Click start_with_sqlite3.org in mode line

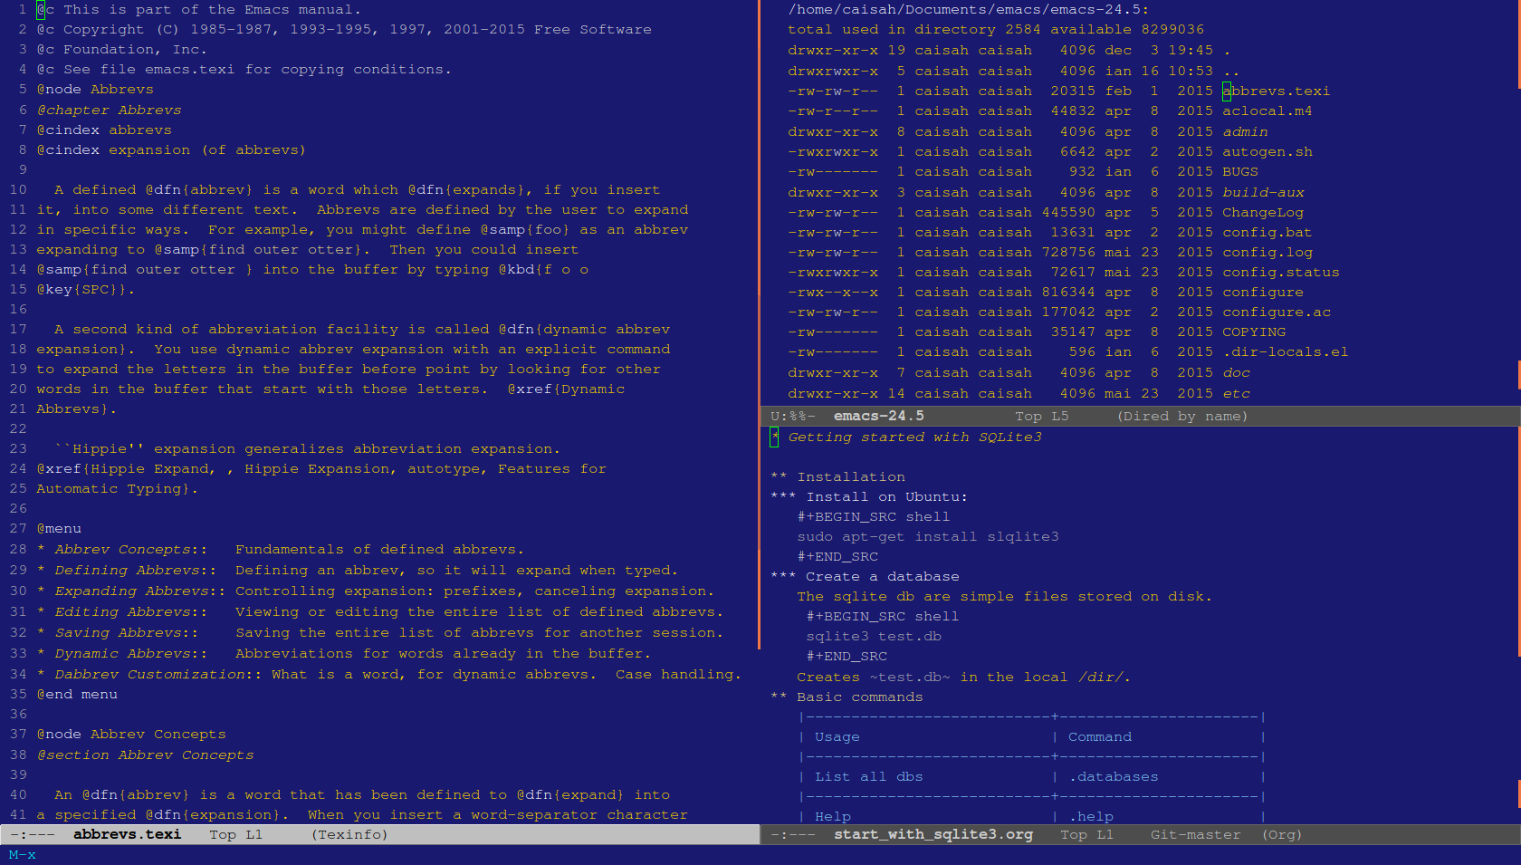click(x=933, y=834)
